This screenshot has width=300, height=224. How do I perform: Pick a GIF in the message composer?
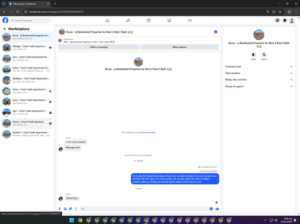pyautogui.click(x=76, y=208)
